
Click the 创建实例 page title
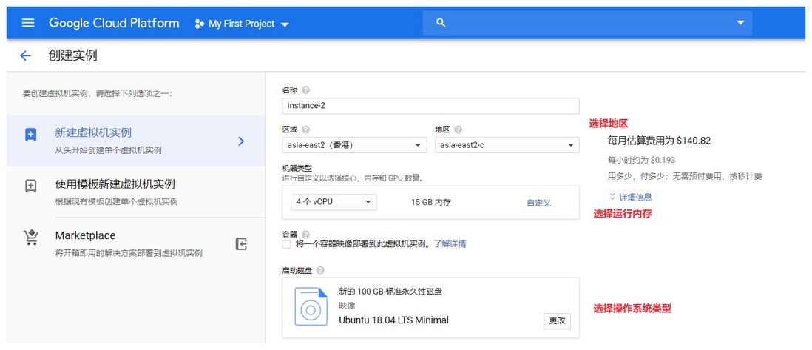[x=72, y=55]
